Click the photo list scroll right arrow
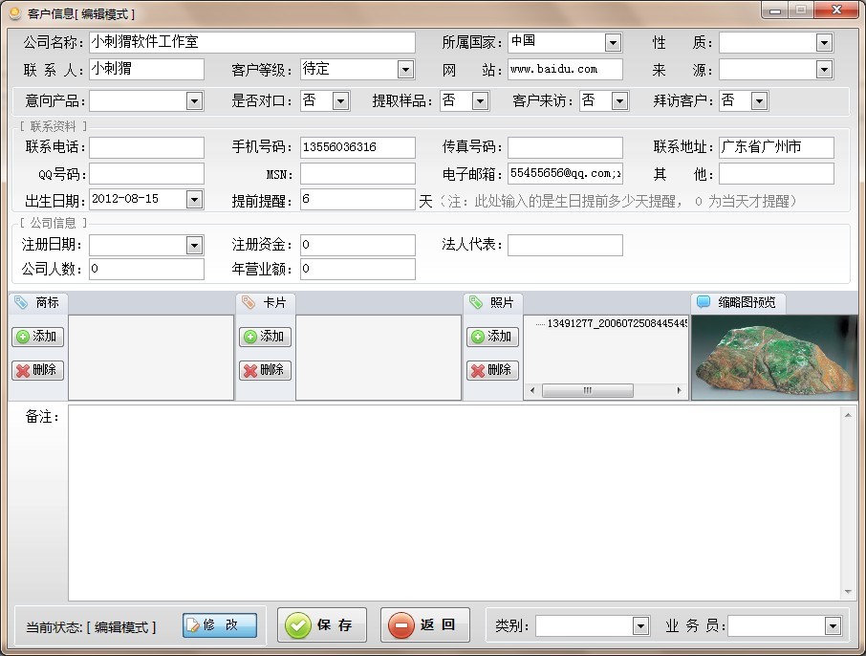Image resolution: width=866 pixels, height=656 pixels. pyautogui.click(x=679, y=391)
